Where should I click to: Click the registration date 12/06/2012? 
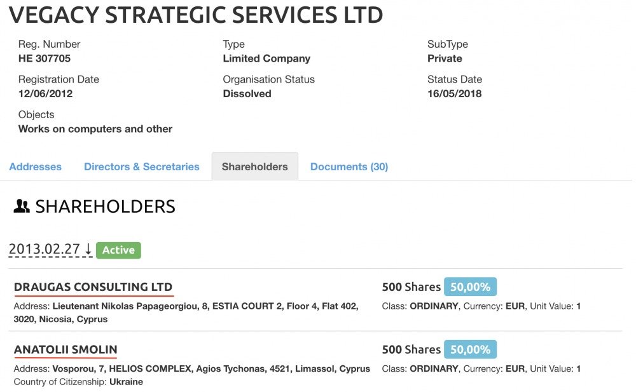45,93
